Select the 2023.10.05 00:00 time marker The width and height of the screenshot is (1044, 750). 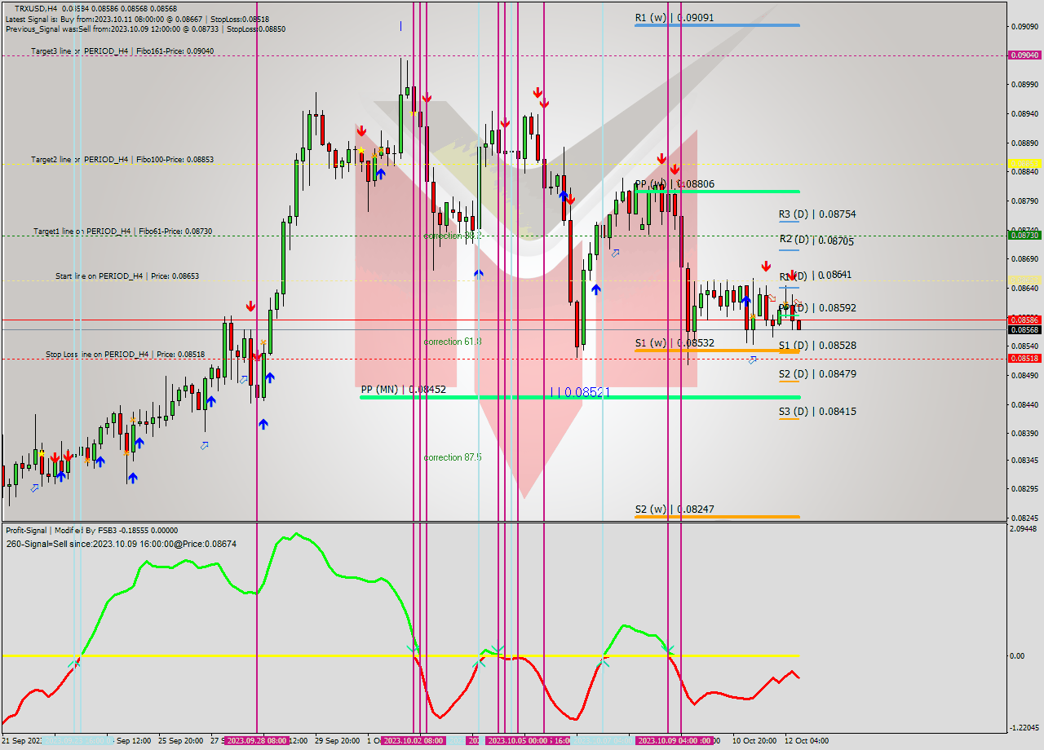tap(517, 741)
